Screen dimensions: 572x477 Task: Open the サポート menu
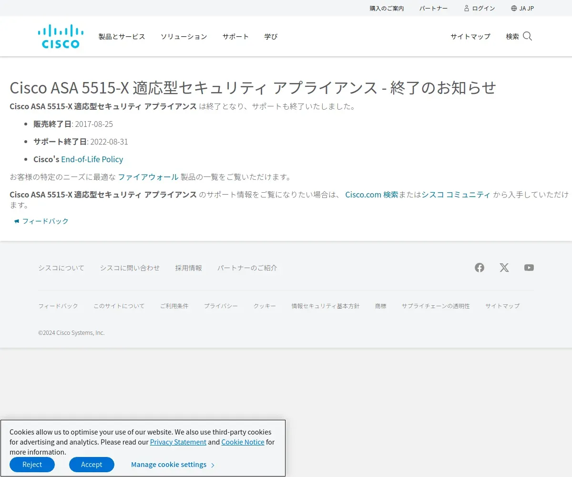tap(235, 36)
